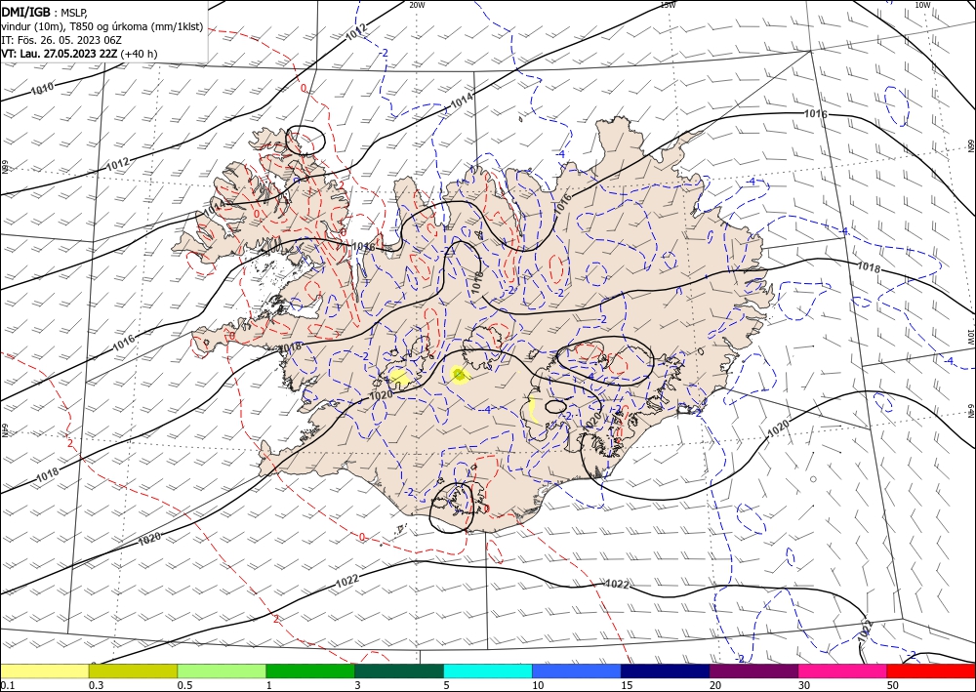This screenshot has width=976, height=692.
Task: Click the '15W' longitude label
Action: 668,5
